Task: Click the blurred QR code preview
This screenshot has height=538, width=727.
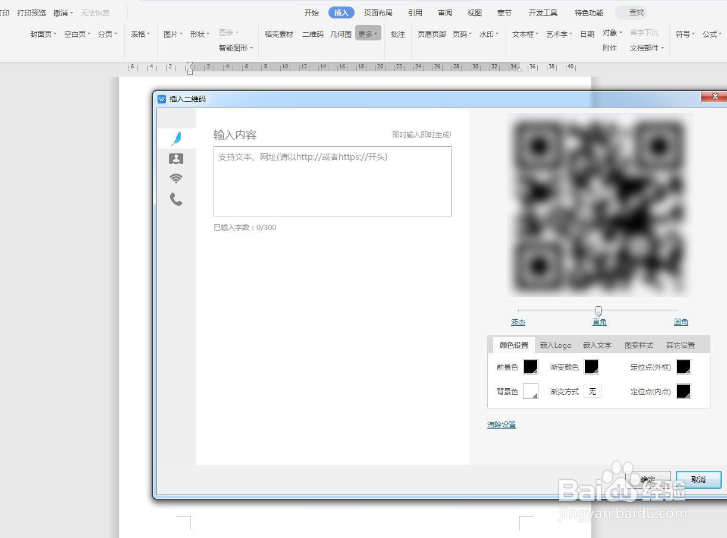Action: click(599, 205)
